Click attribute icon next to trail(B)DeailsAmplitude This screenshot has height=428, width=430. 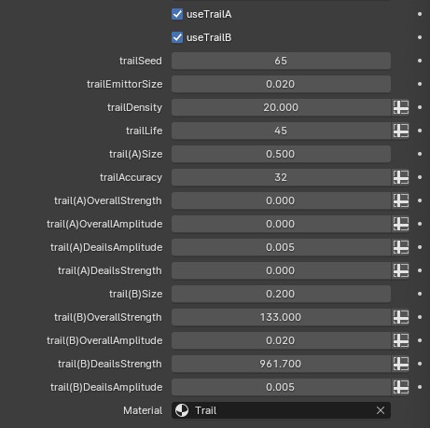(x=401, y=387)
